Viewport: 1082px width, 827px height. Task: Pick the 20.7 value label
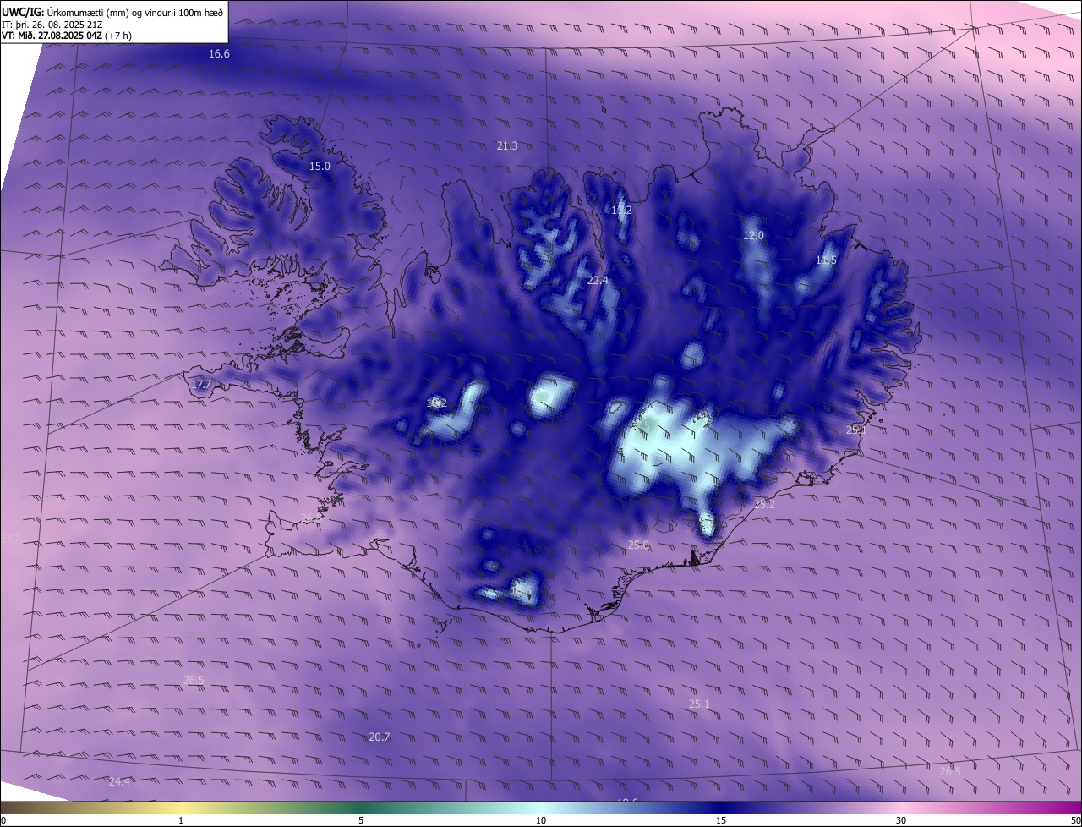[380, 737]
